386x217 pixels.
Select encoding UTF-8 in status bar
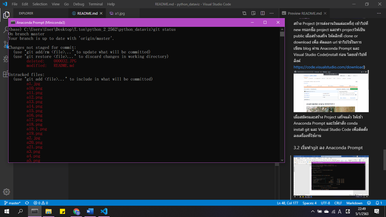click(x=325, y=203)
